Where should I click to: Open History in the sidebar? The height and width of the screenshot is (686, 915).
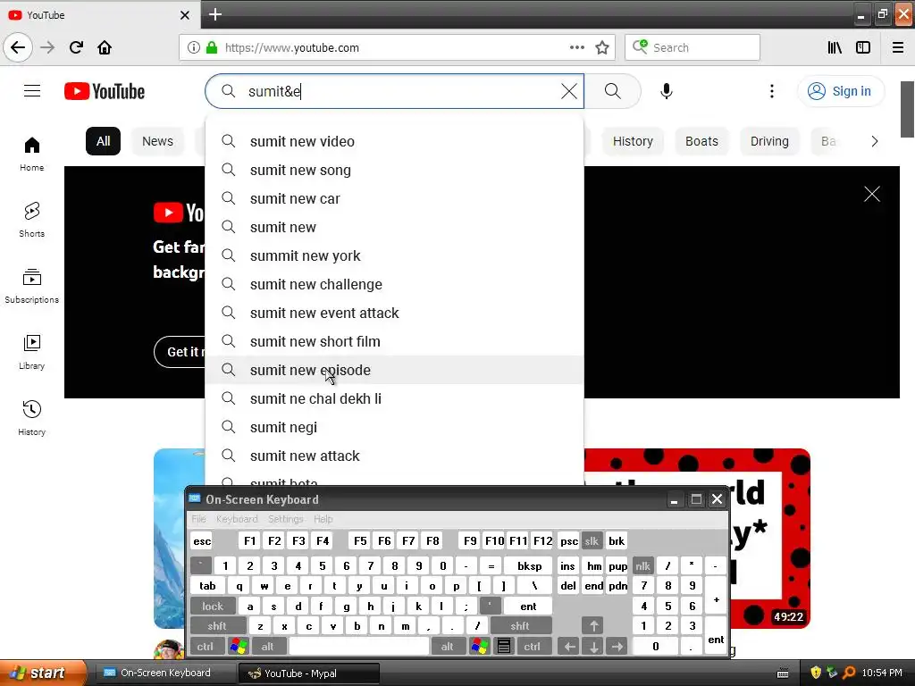coord(31,418)
